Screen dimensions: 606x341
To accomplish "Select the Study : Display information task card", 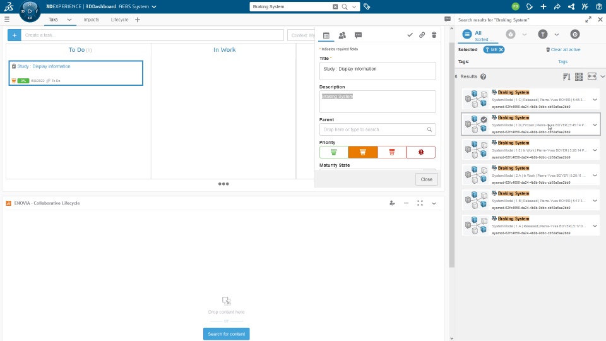I will (76, 73).
